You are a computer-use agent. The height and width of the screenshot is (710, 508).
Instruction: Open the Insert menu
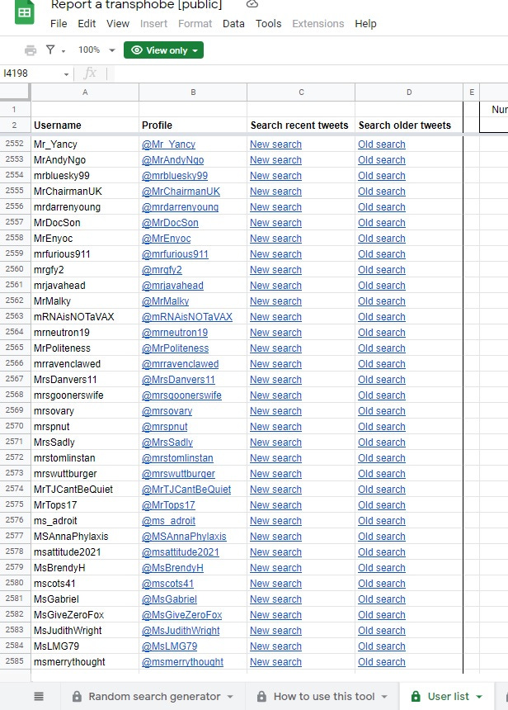tap(154, 24)
